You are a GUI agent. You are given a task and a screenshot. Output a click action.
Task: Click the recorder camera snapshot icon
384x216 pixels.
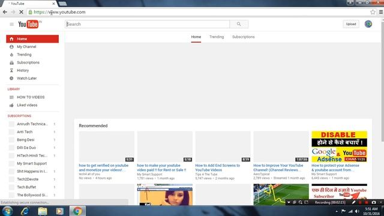coord(374,202)
